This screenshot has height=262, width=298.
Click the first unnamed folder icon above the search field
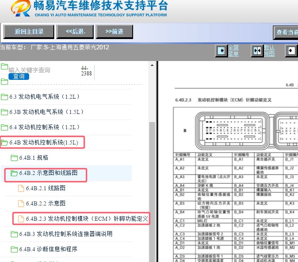pyautogui.click(x=4, y=67)
